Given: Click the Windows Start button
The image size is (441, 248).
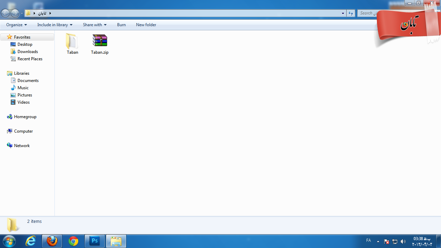Looking at the screenshot, I should coord(9,241).
